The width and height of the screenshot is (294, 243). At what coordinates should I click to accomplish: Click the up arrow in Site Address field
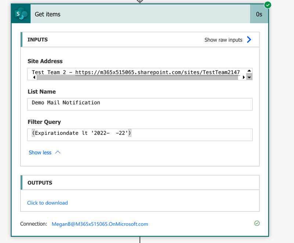(x=249, y=71)
